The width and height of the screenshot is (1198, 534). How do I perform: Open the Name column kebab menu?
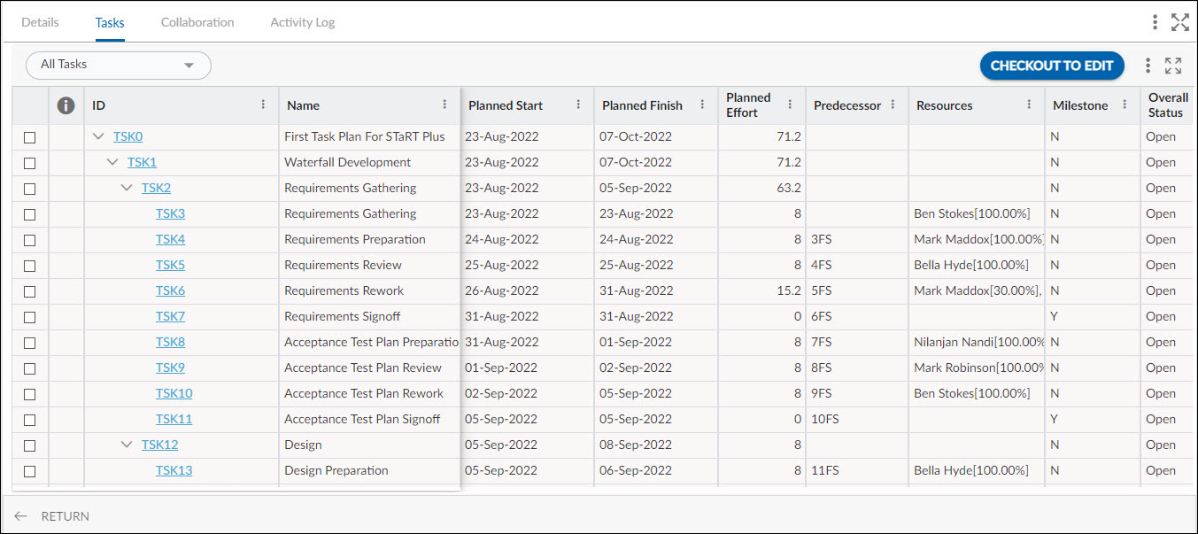click(x=444, y=104)
